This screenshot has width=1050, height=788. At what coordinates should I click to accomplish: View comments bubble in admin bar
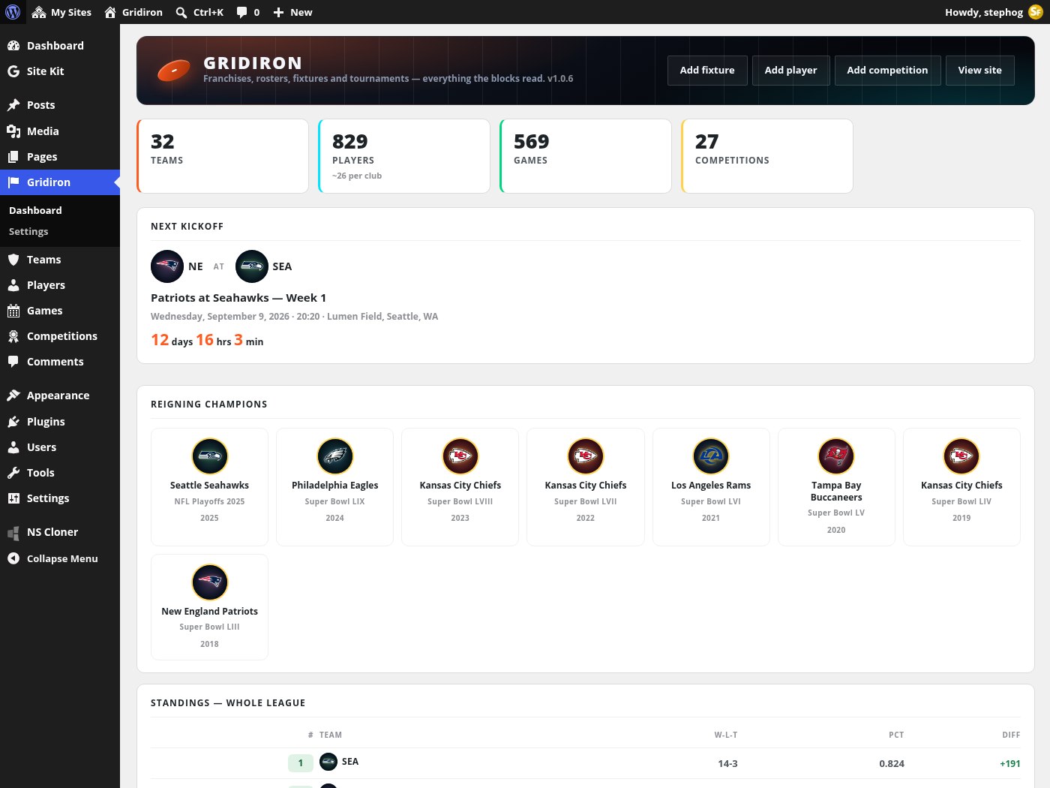pos(247,12)
